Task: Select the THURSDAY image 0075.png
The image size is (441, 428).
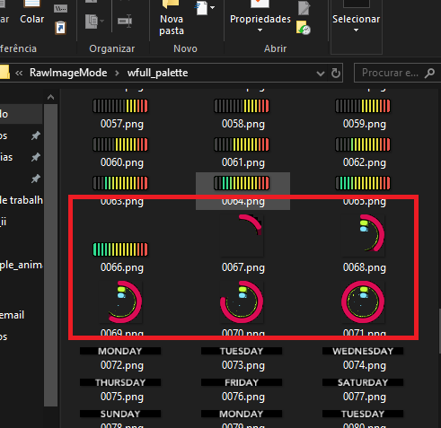Action: pyautogui.click(x=120, y=382)
